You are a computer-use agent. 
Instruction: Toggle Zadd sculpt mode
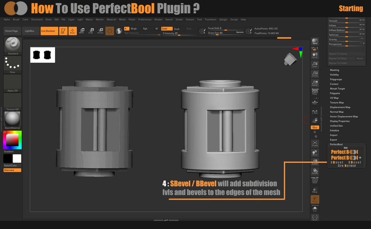pos(166,29)
